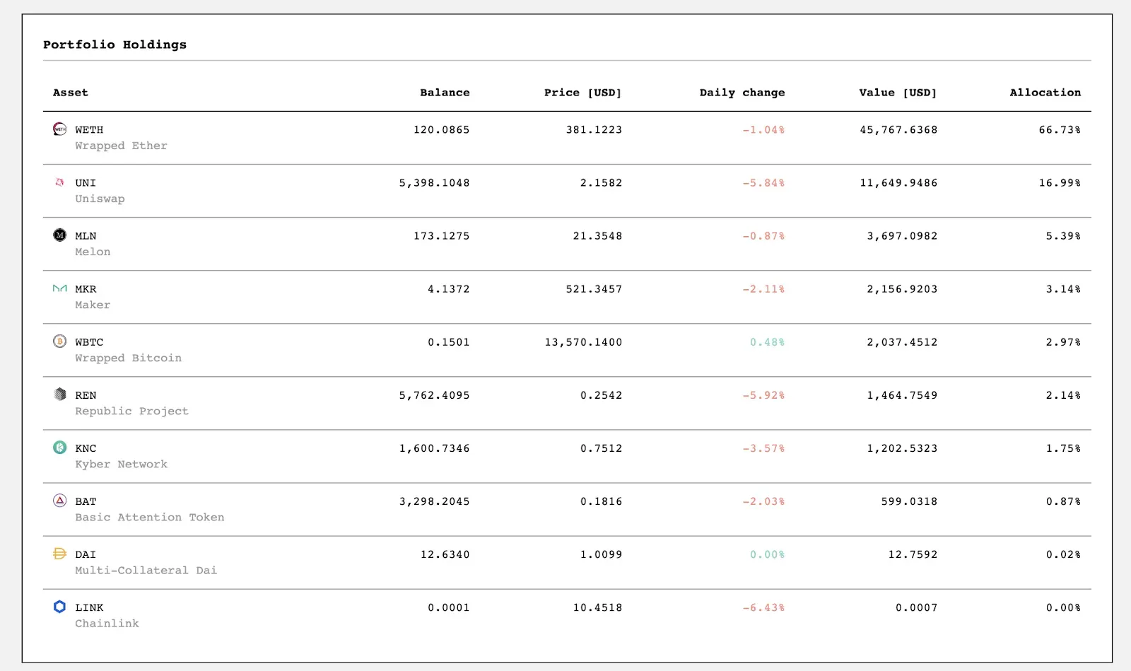The image size is (1131, 671).
Task: Click the BAT token icon
Action: click(x=60, y=501)
